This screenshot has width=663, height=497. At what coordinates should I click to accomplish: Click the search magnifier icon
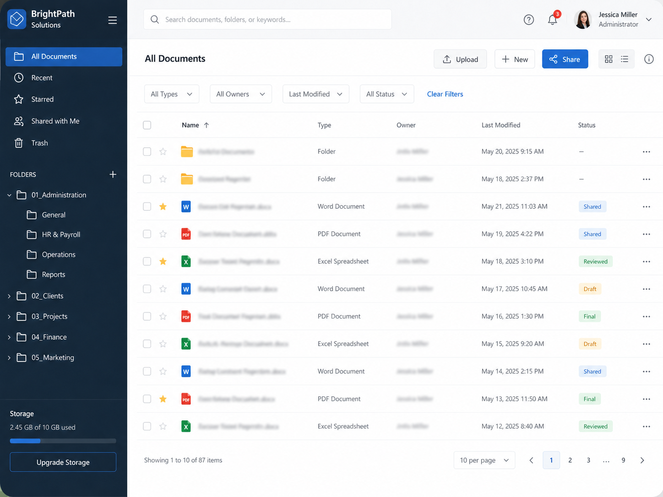pyautogui.click(x=155, y=19)
